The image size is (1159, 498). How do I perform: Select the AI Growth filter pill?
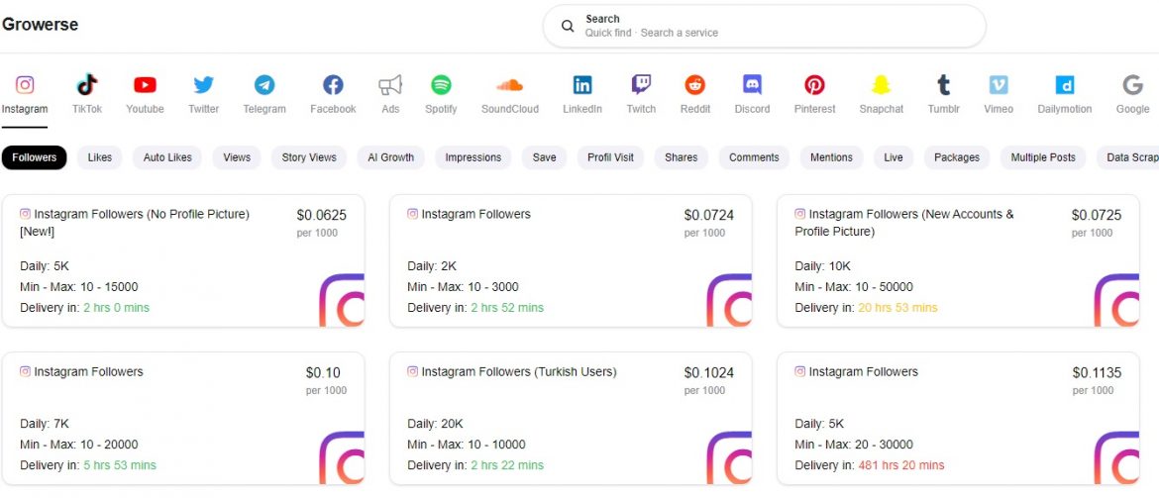click(x=390, y=157)
